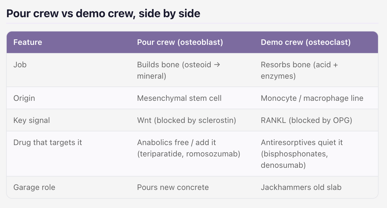Click the 'Mesenchymal stem cell' cell
The height and width of the screenshot is (208, 387).
point(179,98)
